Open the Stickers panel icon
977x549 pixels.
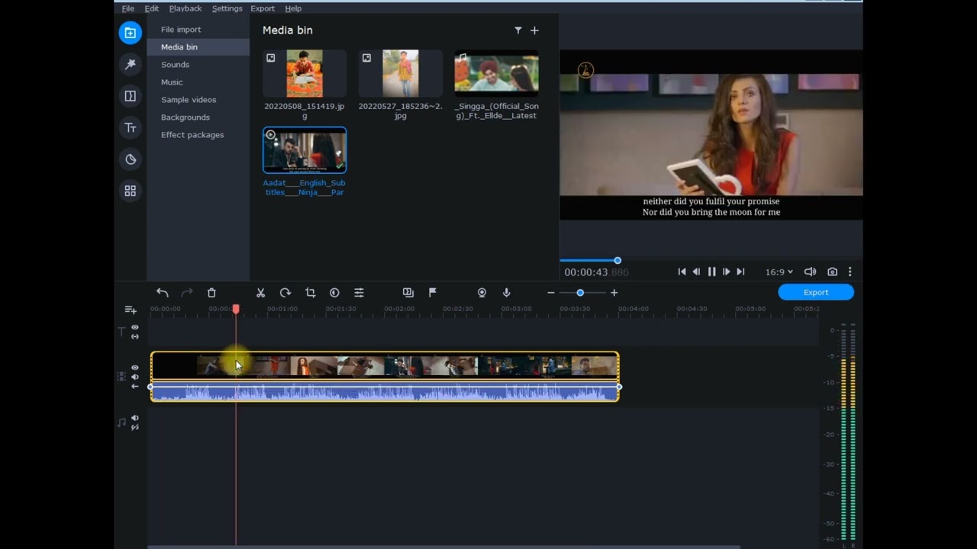pos(131,159)
